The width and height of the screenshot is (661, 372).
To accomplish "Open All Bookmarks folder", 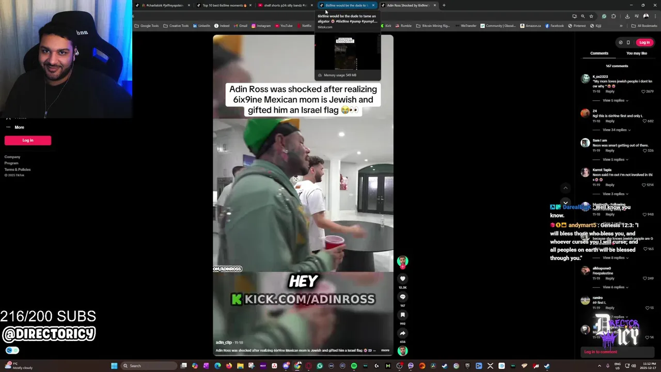I will pos(644,26).
